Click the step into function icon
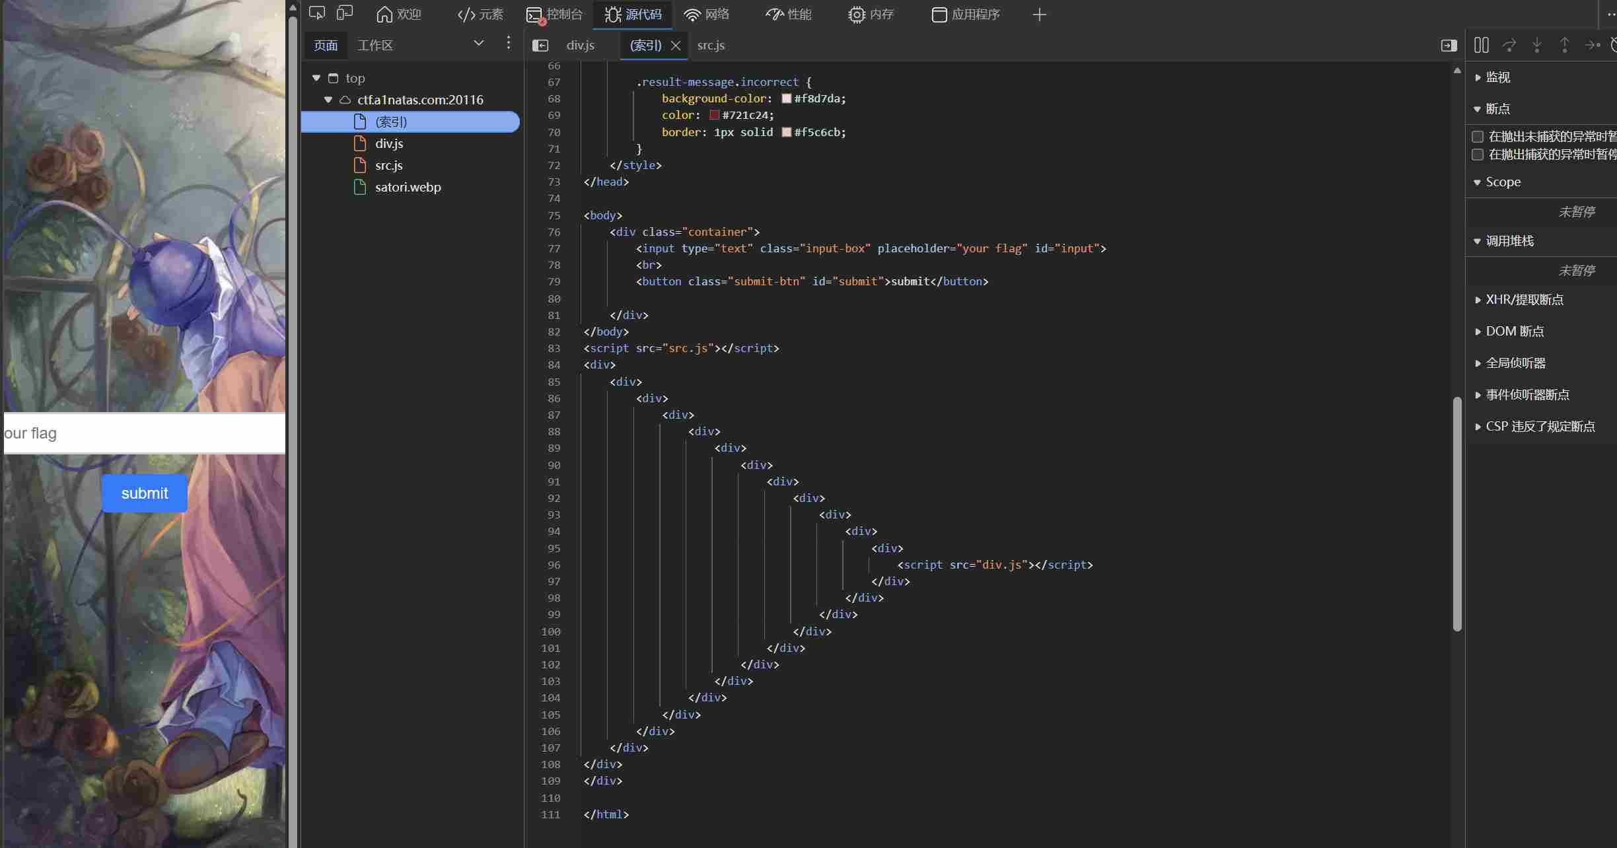 pos(1537,45)
